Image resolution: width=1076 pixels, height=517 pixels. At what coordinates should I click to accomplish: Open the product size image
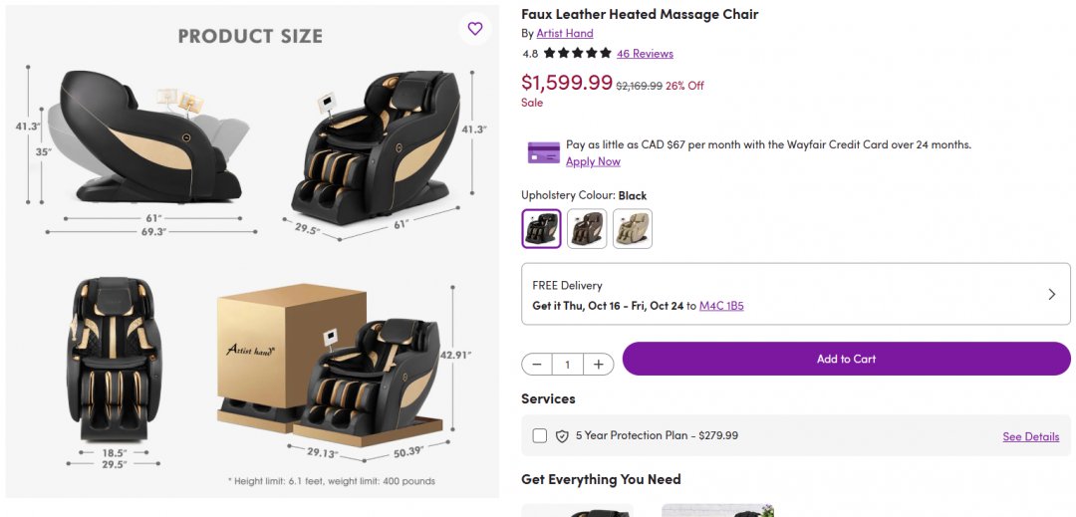pos(252,249)
